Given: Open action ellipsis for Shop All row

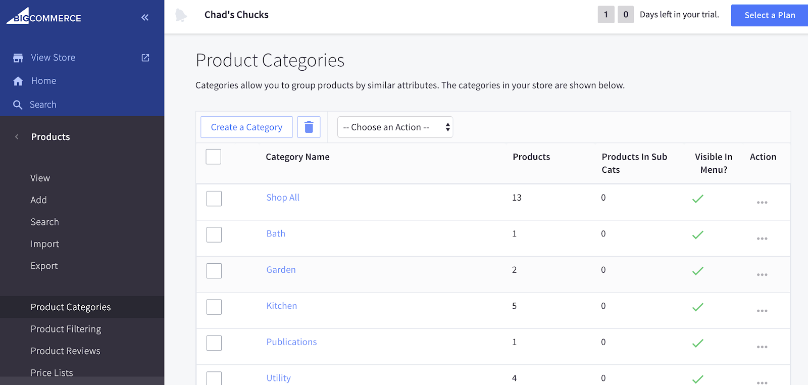Looking at the screenshot, I should [762, 203].
